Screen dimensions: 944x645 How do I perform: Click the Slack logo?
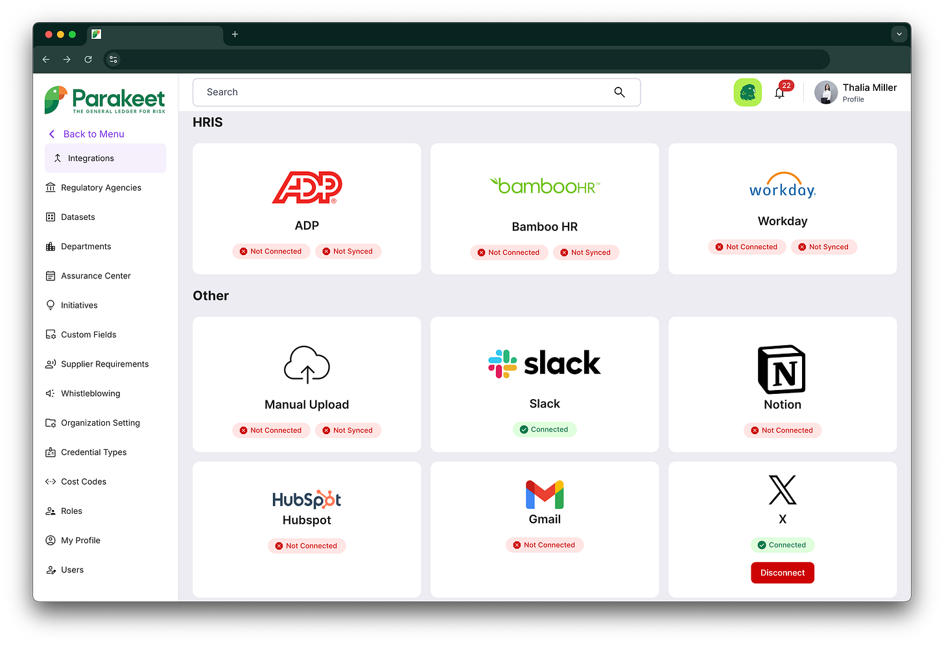point(545,363)
